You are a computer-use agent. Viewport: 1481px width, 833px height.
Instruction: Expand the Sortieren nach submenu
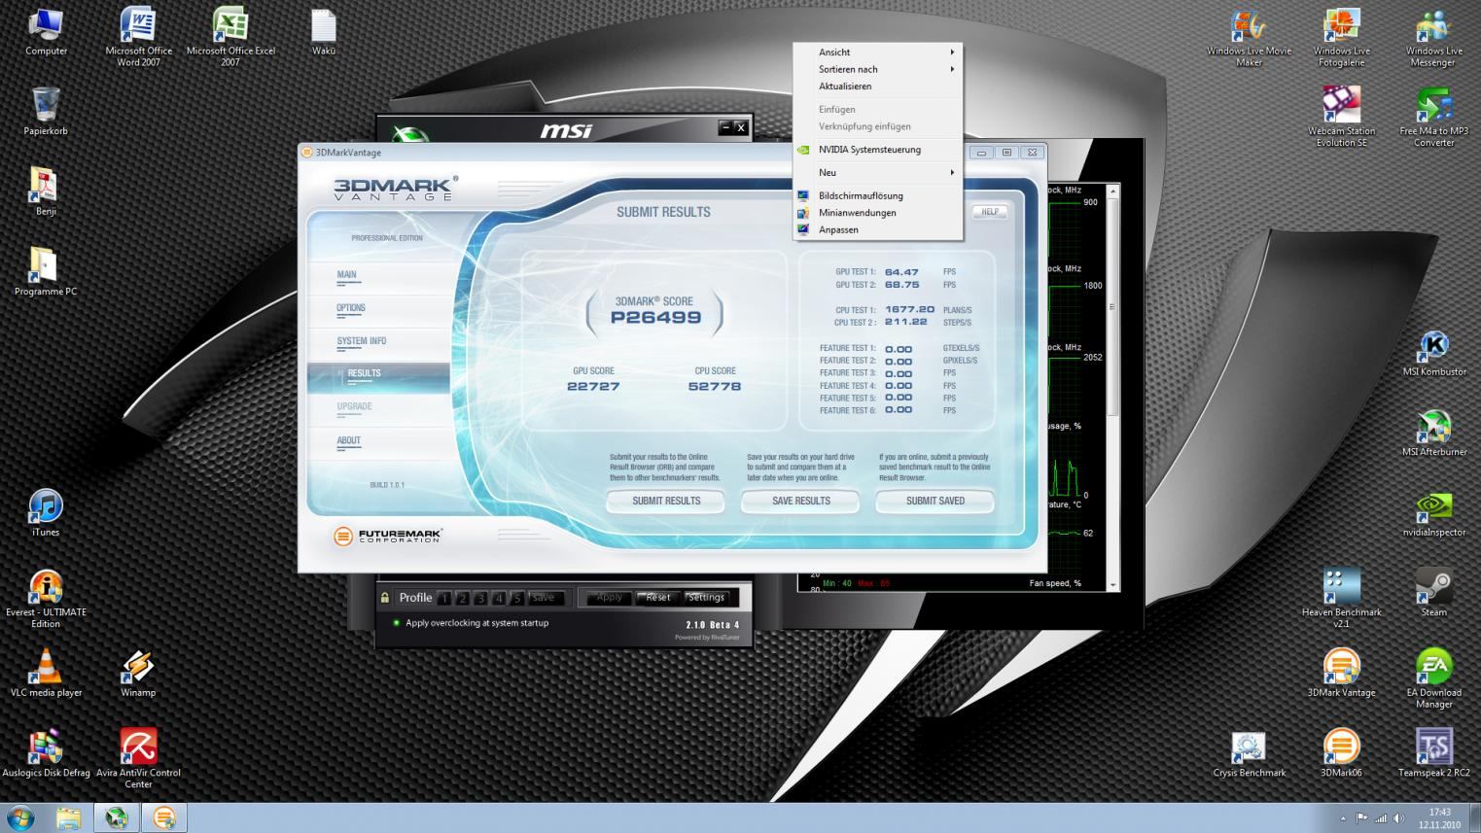878,69
